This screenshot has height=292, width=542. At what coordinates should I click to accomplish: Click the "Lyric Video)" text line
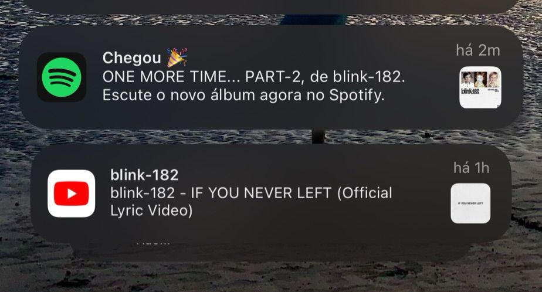(151, 211)
